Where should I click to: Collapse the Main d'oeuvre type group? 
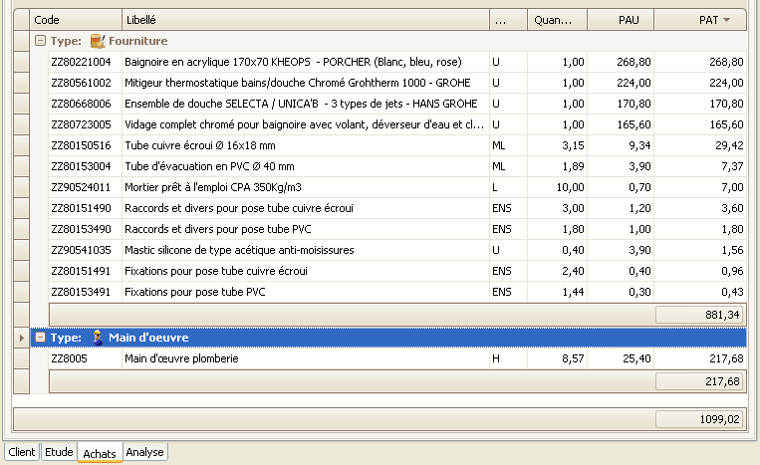tap(39, 339)
